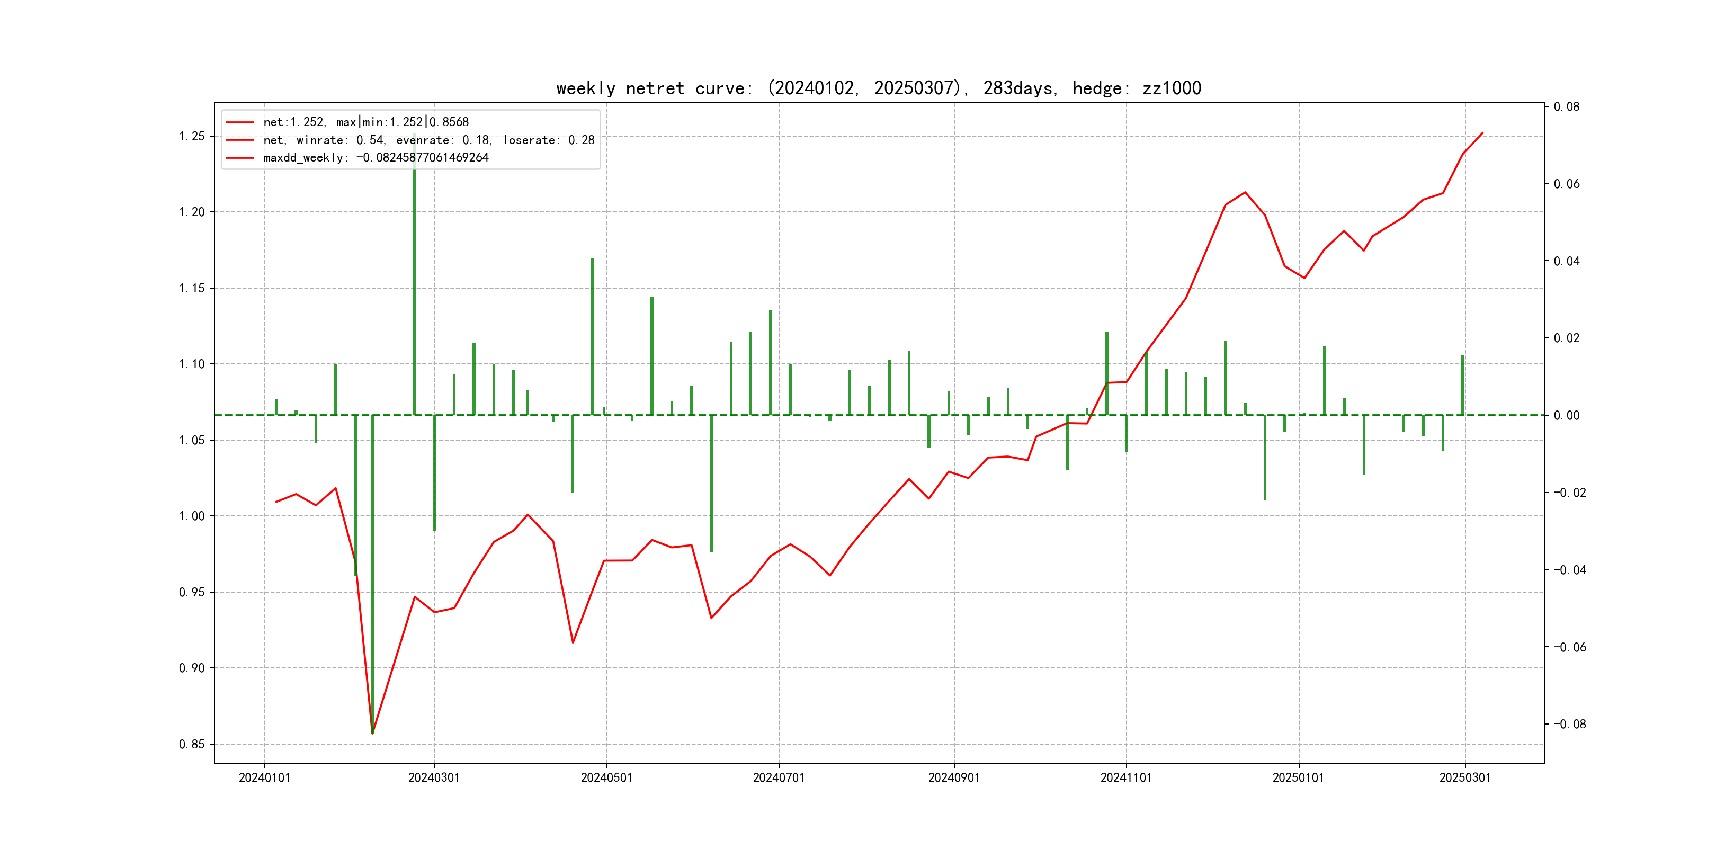The image size is (1716, 858).
Task: Click the maxdd_weekly legend entry
Action: (x=376, y=158)
